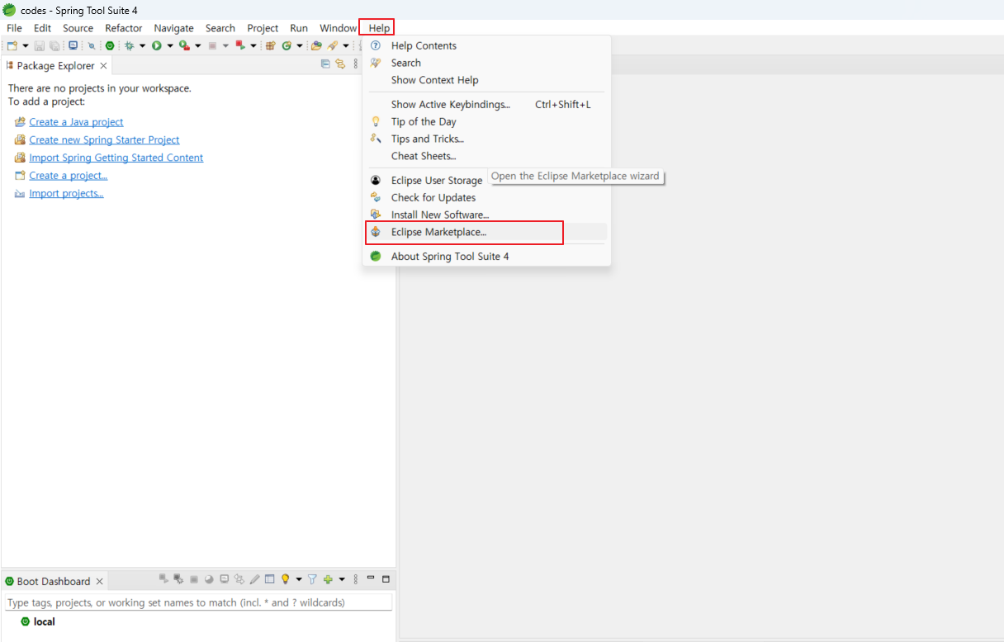The height and width of the screenshot is (642, 1004).
Task: Click Import projects link
Action: pos(66,194)
